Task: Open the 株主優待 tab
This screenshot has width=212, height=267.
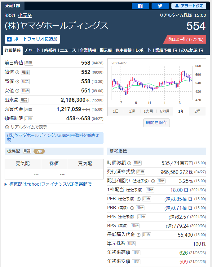Action: tap(123, 50)
